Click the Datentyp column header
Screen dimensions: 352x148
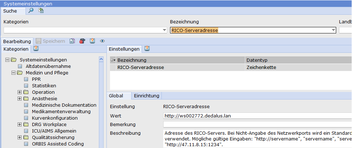tap(298, 60)
